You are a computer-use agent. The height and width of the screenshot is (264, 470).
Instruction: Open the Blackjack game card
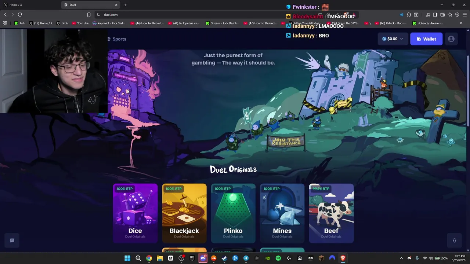[184, 213]
